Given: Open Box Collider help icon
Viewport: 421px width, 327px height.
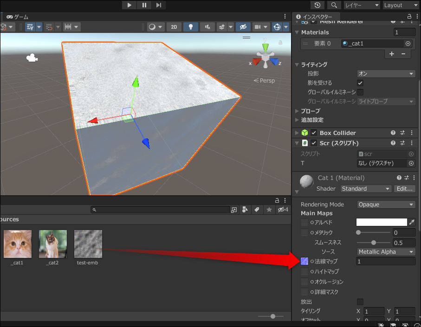Looking at the screenshot, I should [x=393, y=133].
